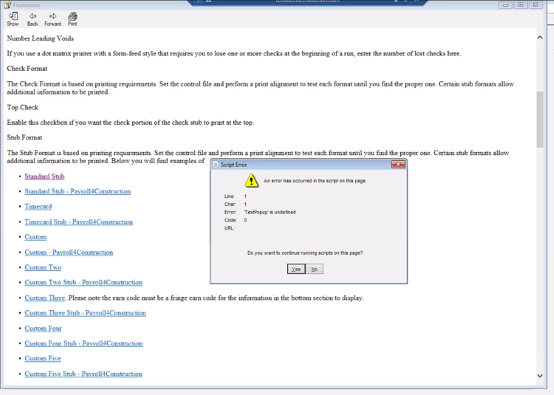This screenshot has width=554, height=395.
Task: Go Forward in help viewer
Action: tap(53, 19)
